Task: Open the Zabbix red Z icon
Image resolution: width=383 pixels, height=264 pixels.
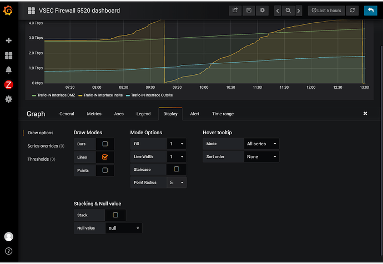Action: click(x=8, y=85)
